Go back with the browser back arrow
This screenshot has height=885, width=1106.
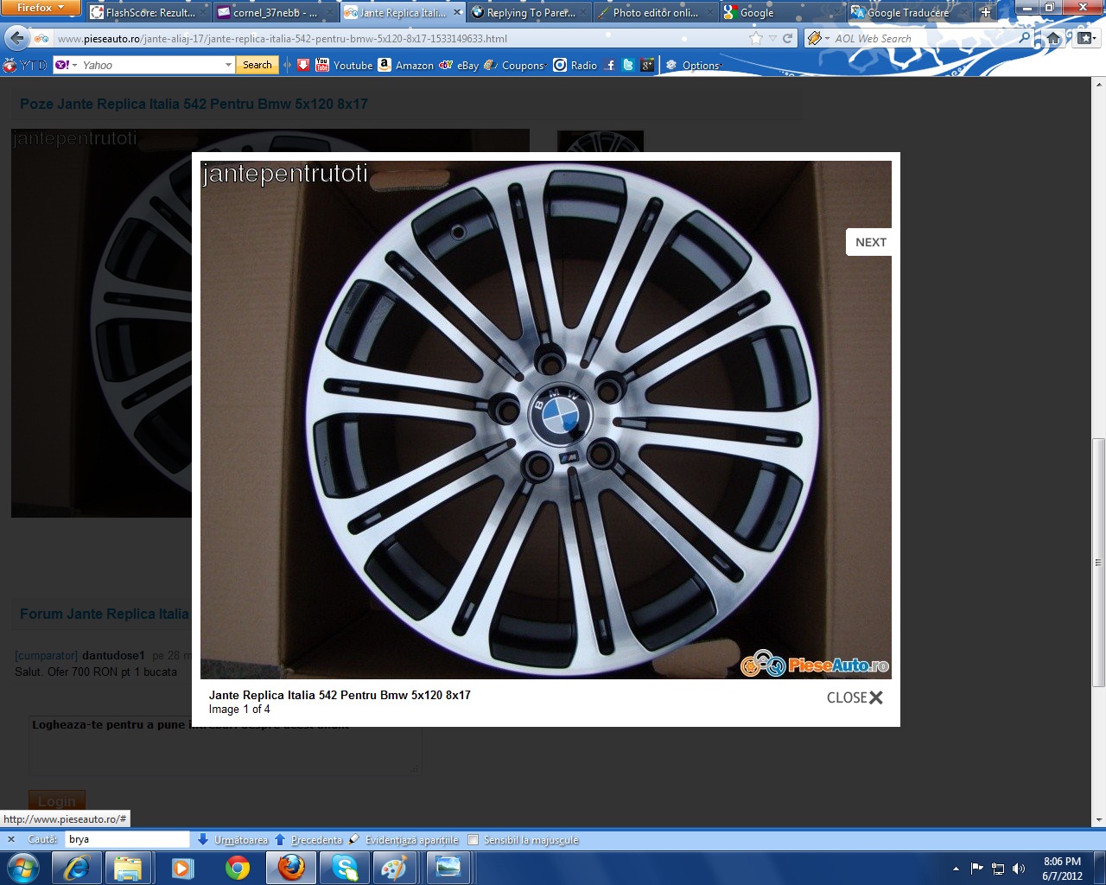pyautogui.click(x=16, y=38)
